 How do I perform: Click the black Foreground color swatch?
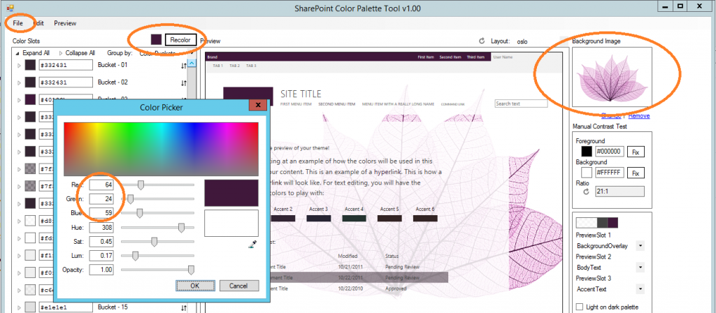pos(587,152)
